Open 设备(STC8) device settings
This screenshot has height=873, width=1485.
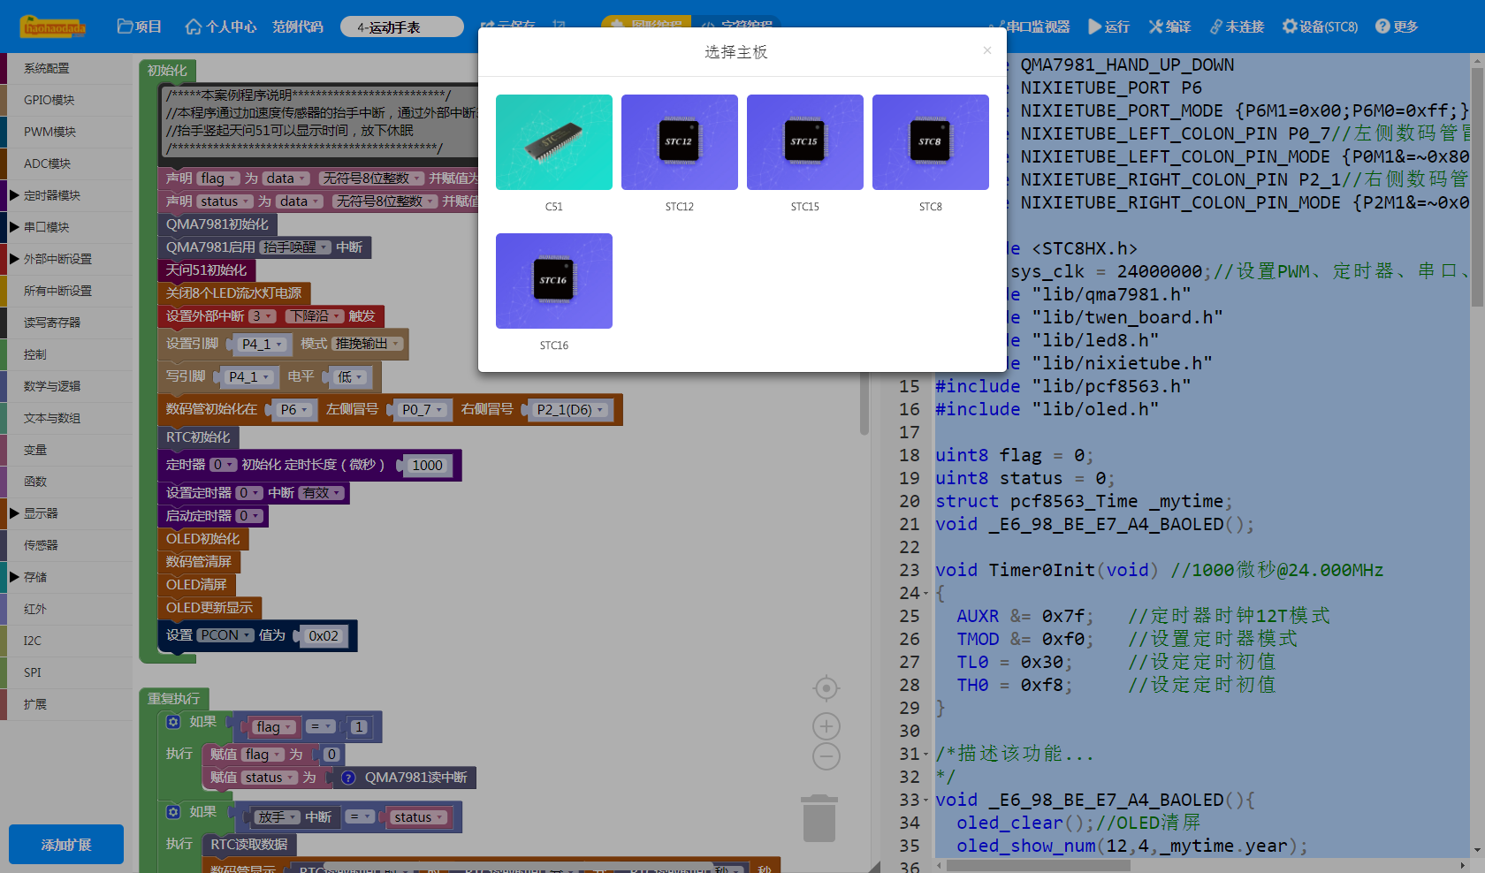[x=1320, y=27]
